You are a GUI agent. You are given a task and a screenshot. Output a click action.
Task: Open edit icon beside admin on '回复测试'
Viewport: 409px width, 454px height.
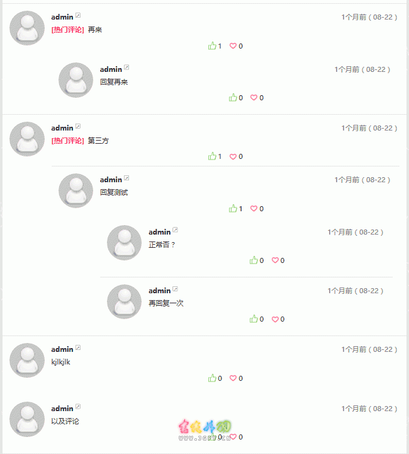126,178
